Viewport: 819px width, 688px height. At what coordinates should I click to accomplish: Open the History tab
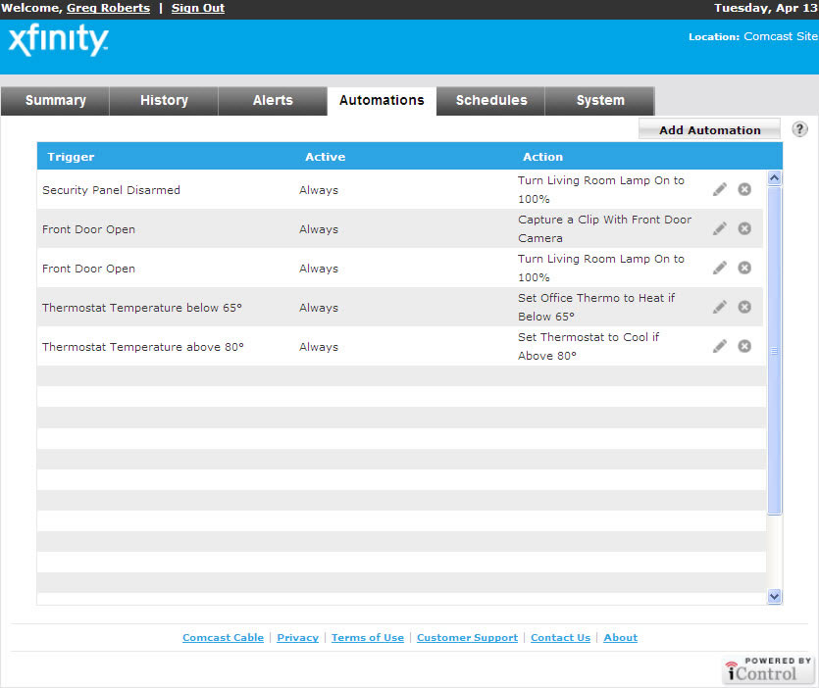(x=164, y=101)
